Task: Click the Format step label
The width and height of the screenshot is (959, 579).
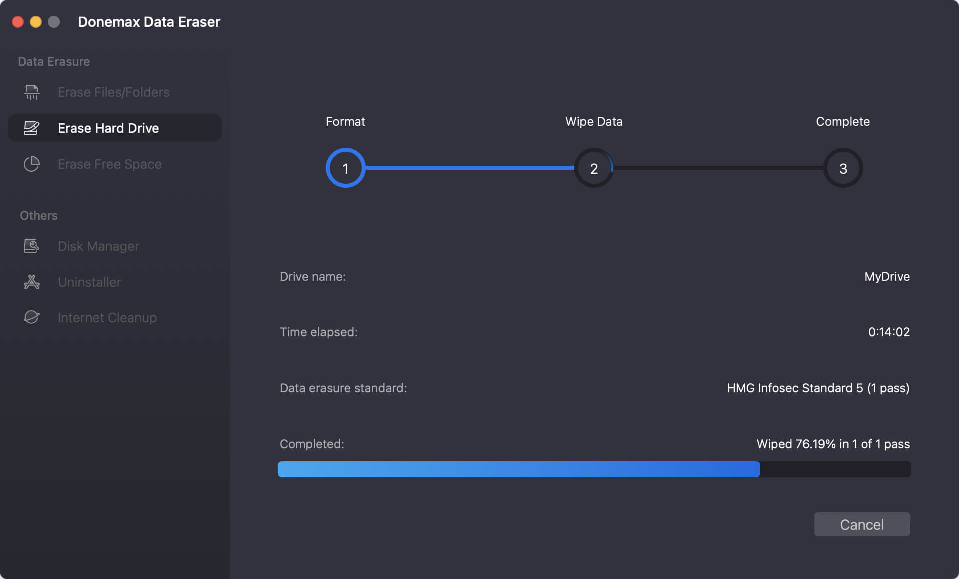Action: (345, 121)
